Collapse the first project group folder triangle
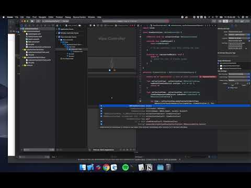The height and width of the screenshot is (188, 251). click(23, 31)
